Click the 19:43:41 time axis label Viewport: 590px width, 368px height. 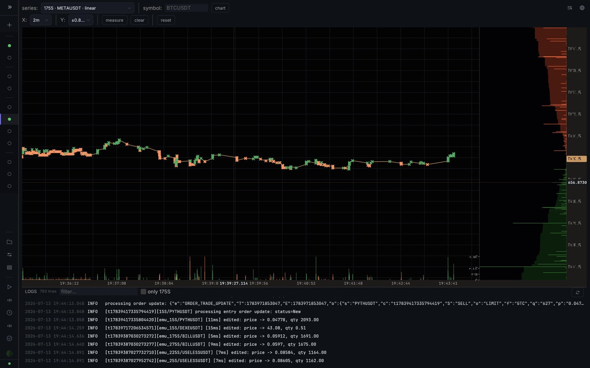tap(448, 283)
